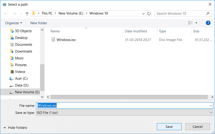
Task: Click the 31-03-2018 20:27 date cell
Action: pos(138,40)
